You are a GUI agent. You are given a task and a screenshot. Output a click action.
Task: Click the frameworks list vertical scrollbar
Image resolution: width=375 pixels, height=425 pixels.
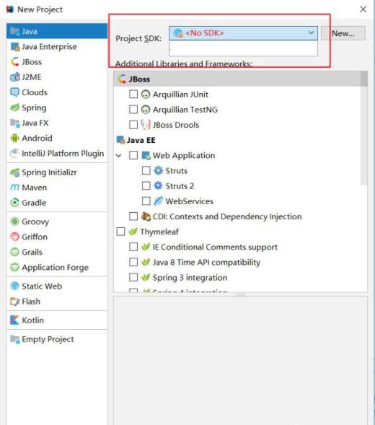tap(364, 128)
